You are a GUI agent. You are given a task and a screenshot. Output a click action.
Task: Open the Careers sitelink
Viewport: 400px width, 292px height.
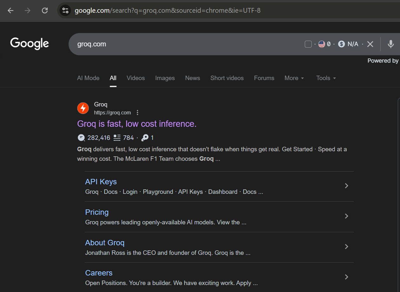point(99,273)
